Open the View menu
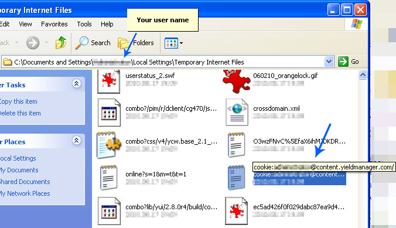 (25, 24)
